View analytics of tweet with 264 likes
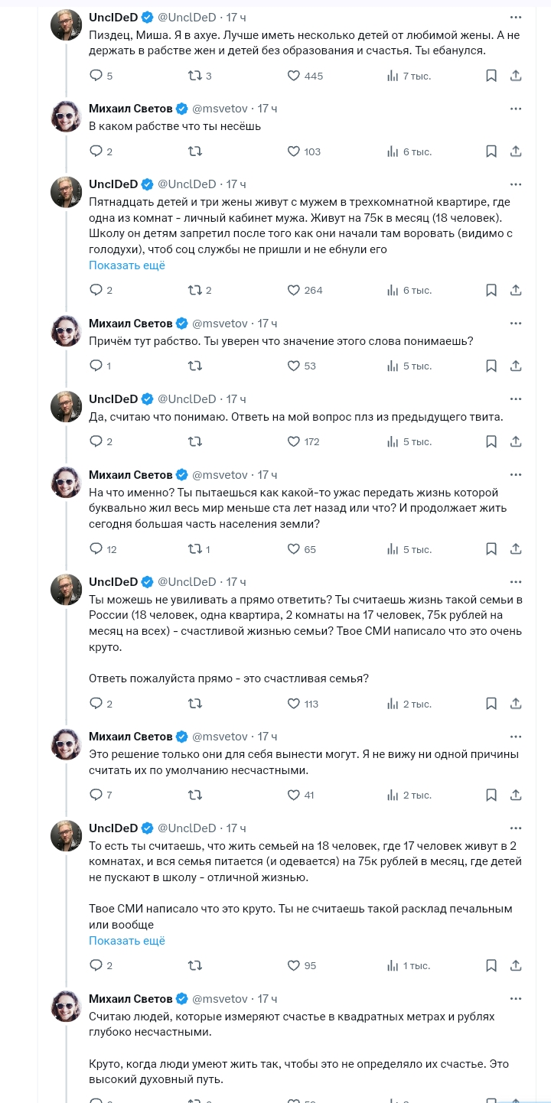 point(393,290)
